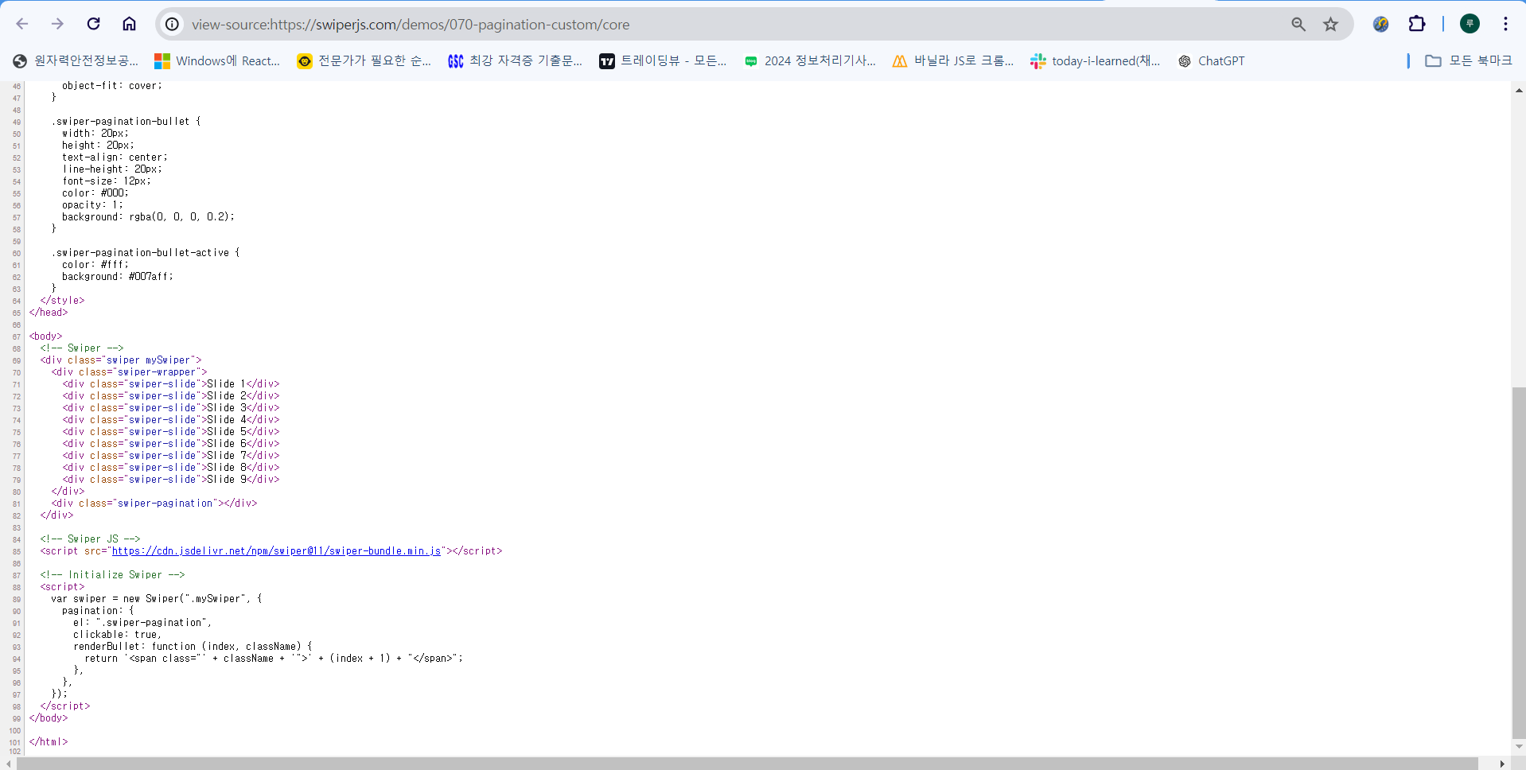Go to the home page icon
Image resolution: width=1526 pixels, height=770 pixels.
[x=129, y=24]
